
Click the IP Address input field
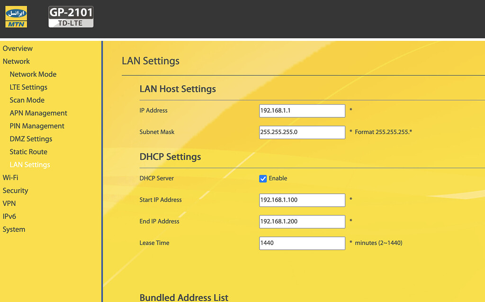pyautogui.click(x=302, y=111)
